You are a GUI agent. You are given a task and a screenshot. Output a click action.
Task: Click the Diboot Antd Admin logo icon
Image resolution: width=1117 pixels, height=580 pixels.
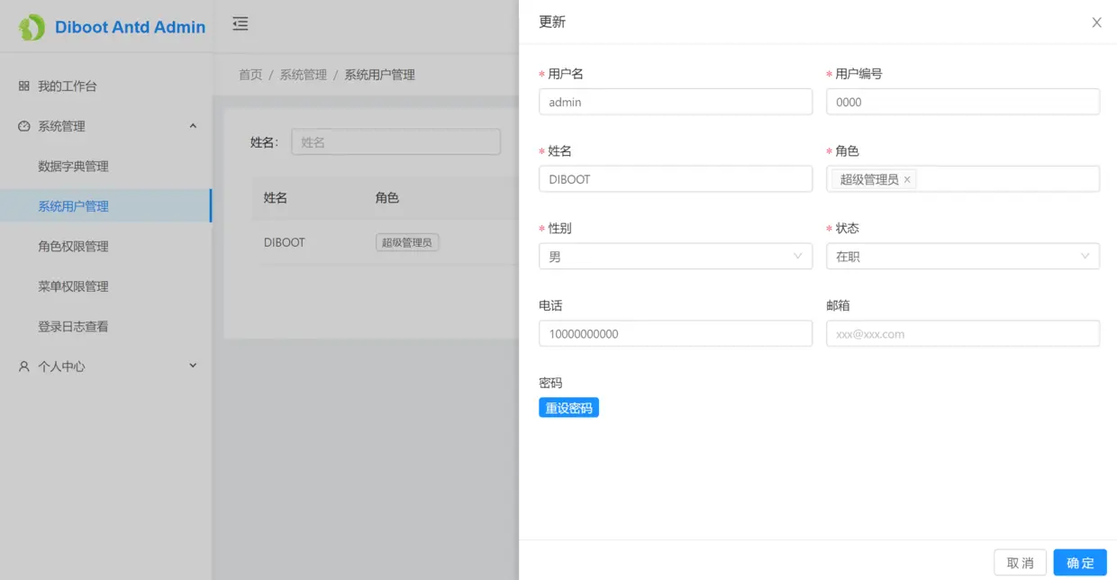click(31, 24)
